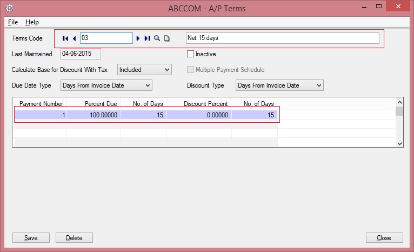Click the new Terms Code document icon
The height and width of the screenshot is (252, 414).
point(167,38)
